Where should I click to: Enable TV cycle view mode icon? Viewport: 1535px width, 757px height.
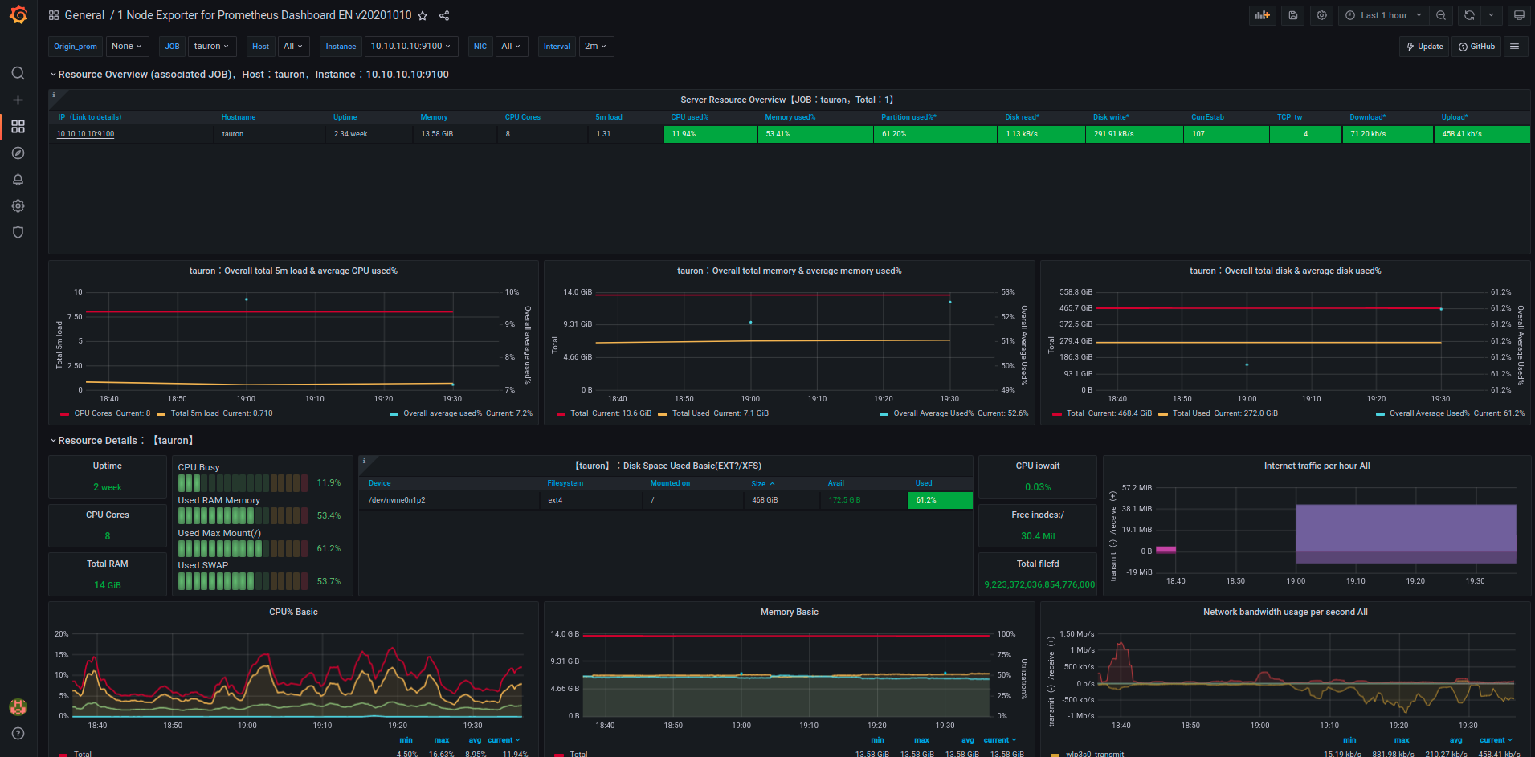pyautogui.click(x=1519, y=14)
